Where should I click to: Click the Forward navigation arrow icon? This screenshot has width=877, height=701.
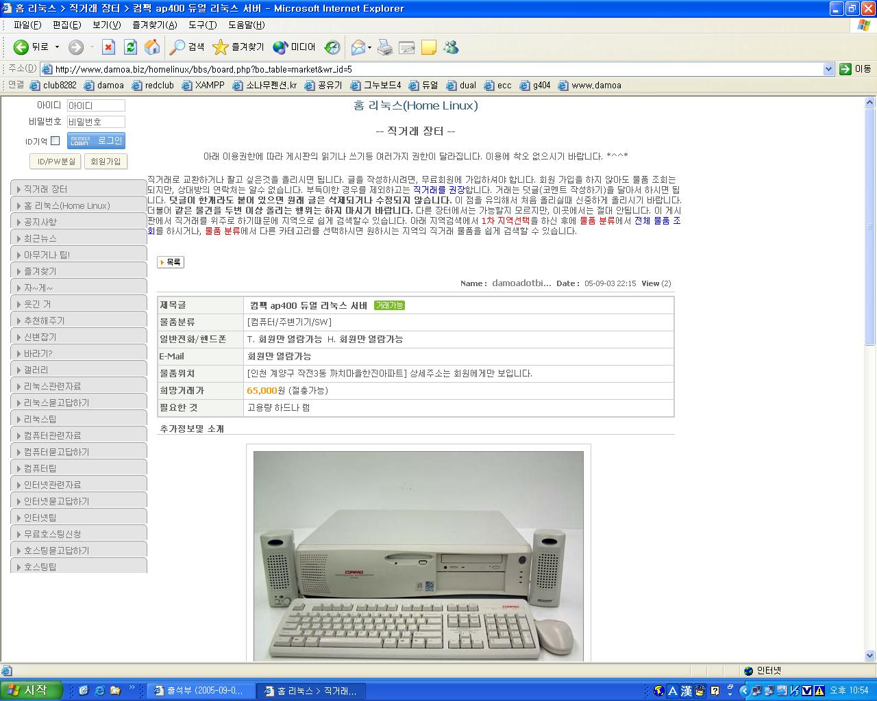tap(76, 47)
